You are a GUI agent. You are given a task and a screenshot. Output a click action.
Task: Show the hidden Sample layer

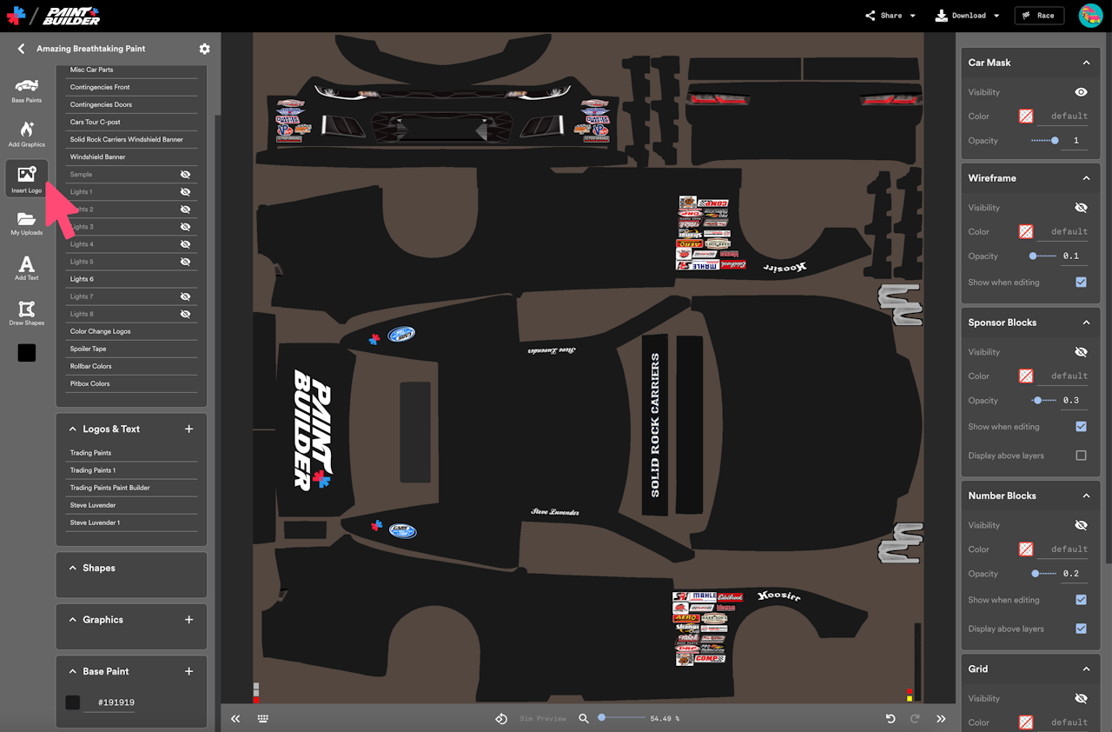(185, 175)
